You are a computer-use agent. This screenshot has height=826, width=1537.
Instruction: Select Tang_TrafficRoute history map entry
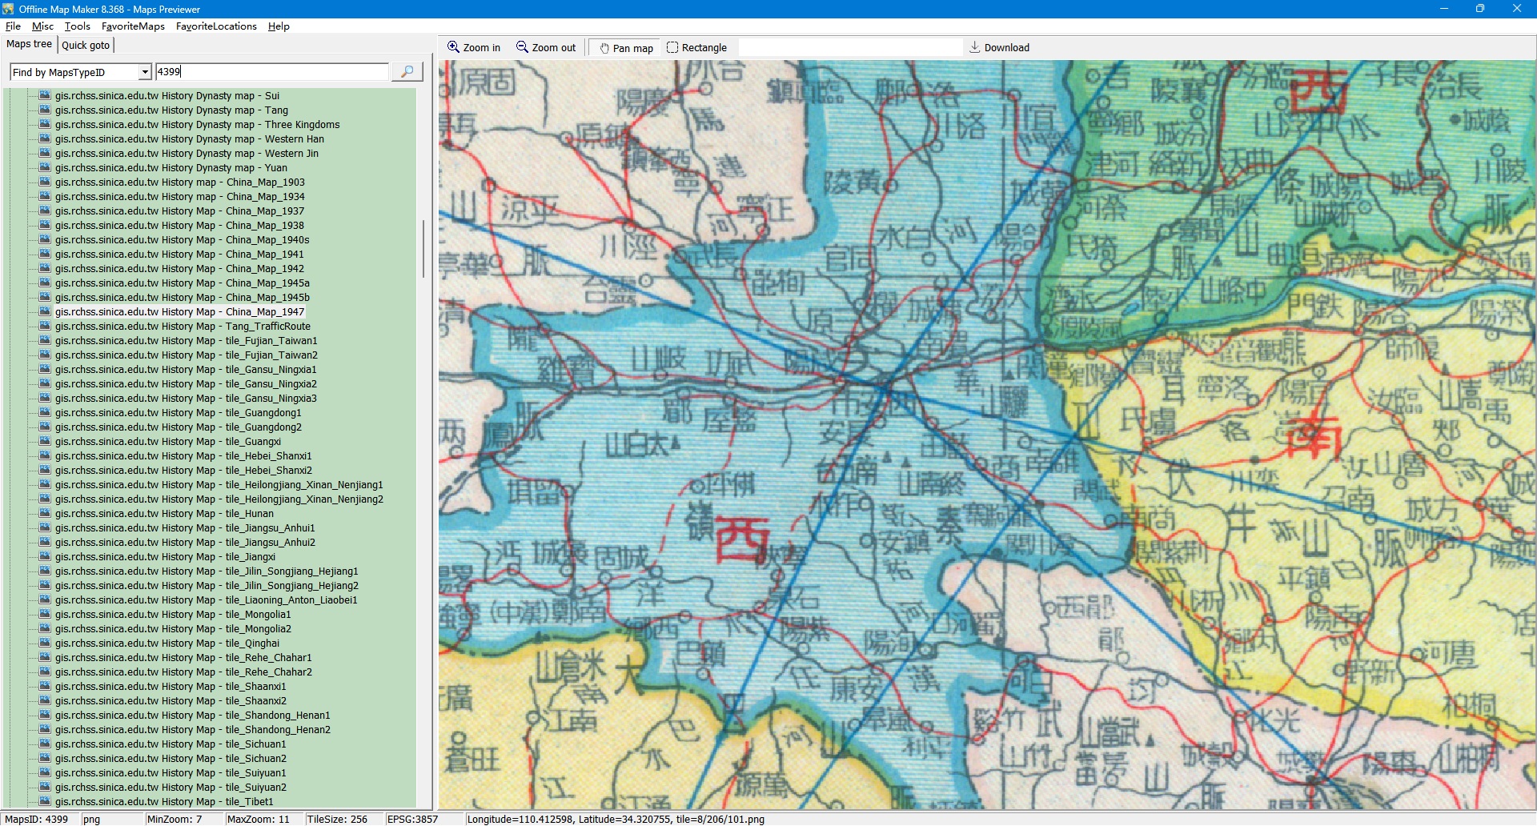[x=183, y=327]
